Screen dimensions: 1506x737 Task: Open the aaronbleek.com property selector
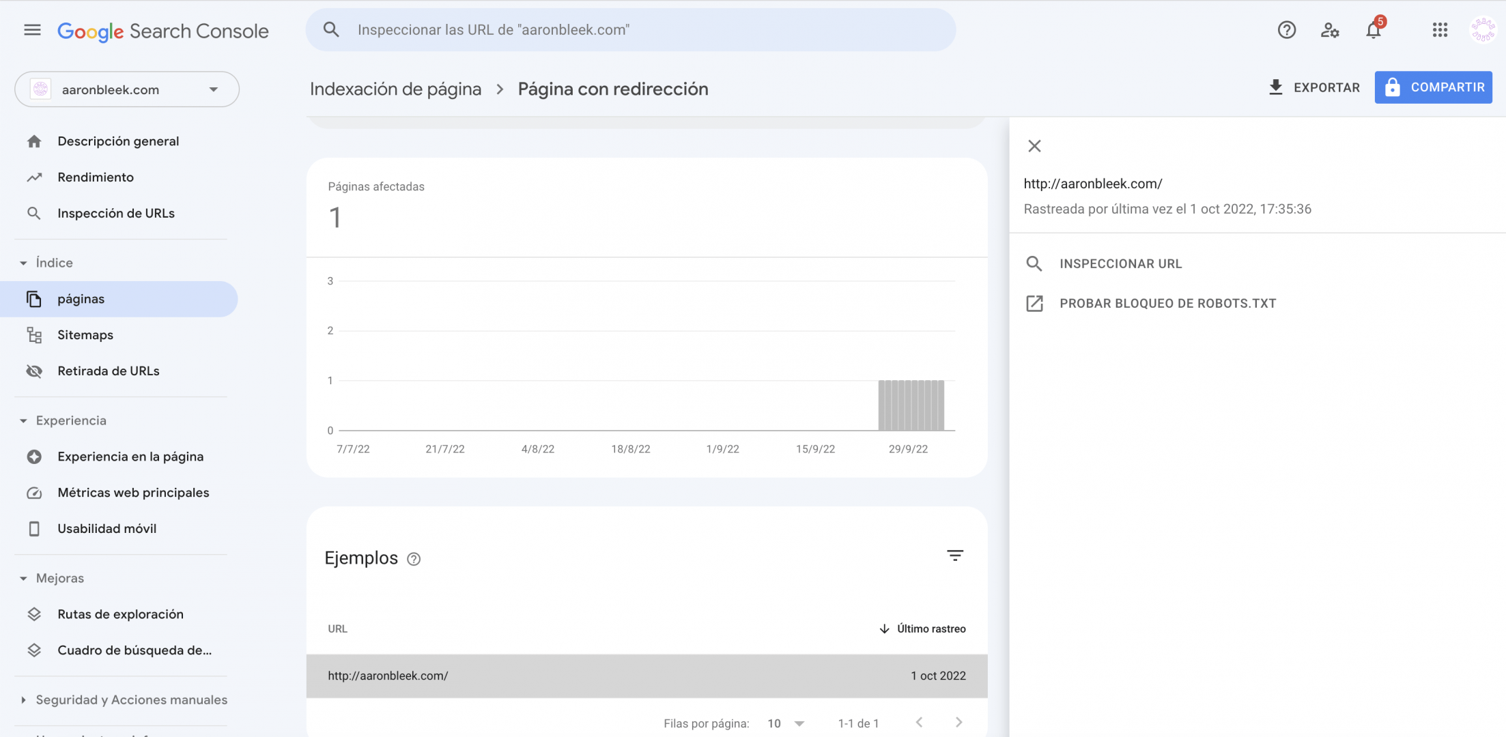[127, 89]
